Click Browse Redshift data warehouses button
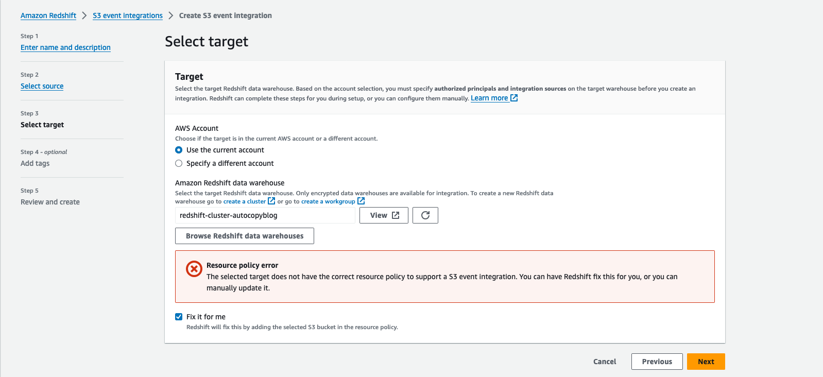The width and height of the screenshot is (823, 377). pos(245,236)
